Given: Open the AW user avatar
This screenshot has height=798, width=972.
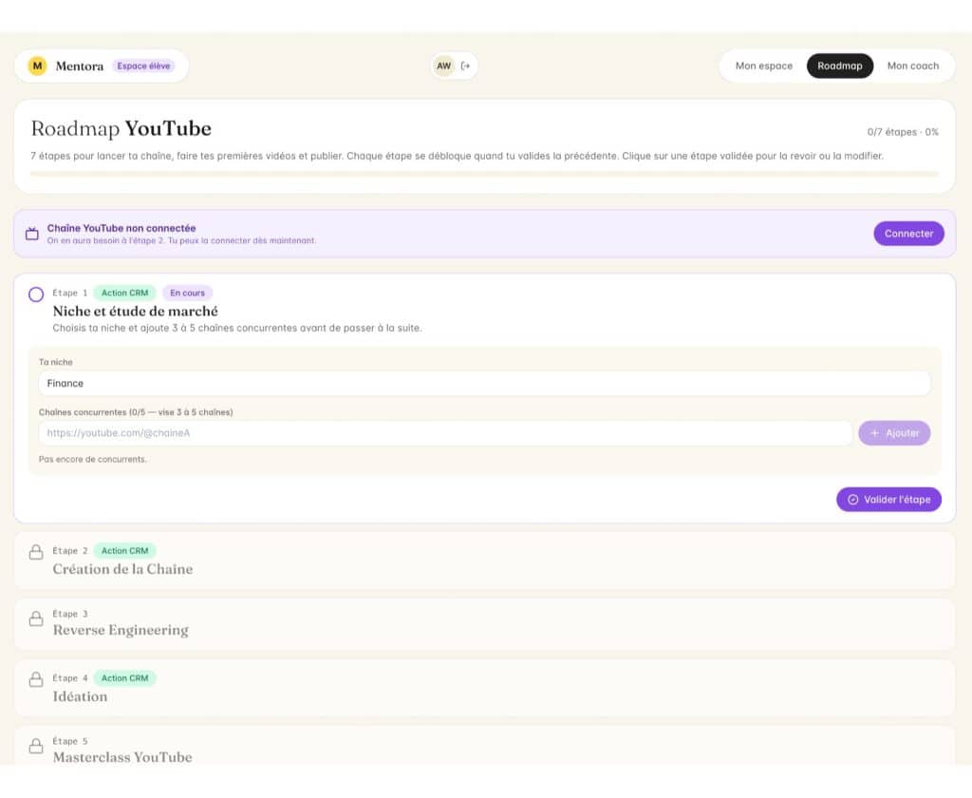Looking at the screenshot, I should pos(443,66).
